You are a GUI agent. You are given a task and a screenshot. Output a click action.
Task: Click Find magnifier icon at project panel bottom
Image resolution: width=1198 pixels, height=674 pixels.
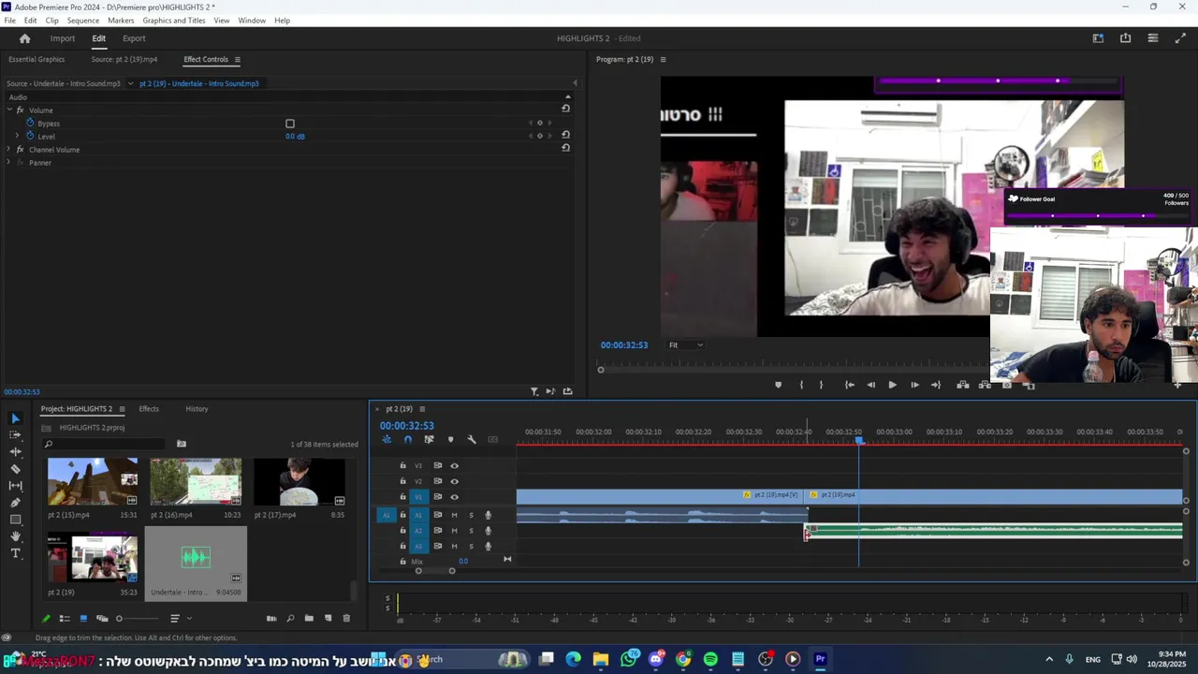pyautogui.click(x=290, y=618)
